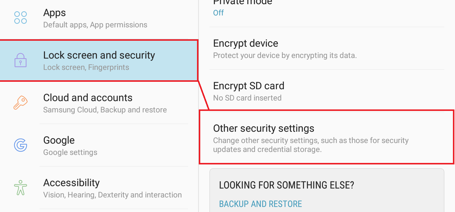Click 'Vision, Hearing, Dexterity and interaction' text
The image size is (455, 212).
112,195
